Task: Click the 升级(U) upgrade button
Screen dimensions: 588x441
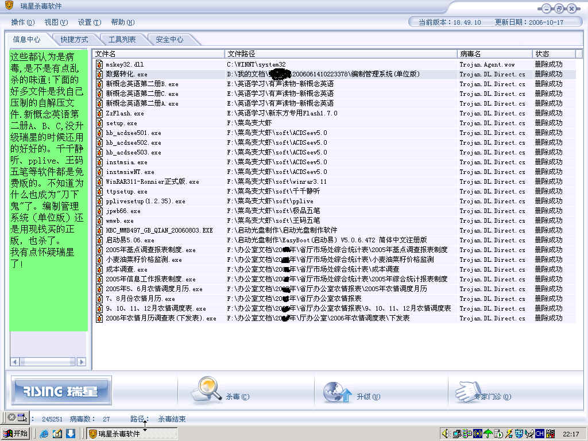Action: coord(368,396)
